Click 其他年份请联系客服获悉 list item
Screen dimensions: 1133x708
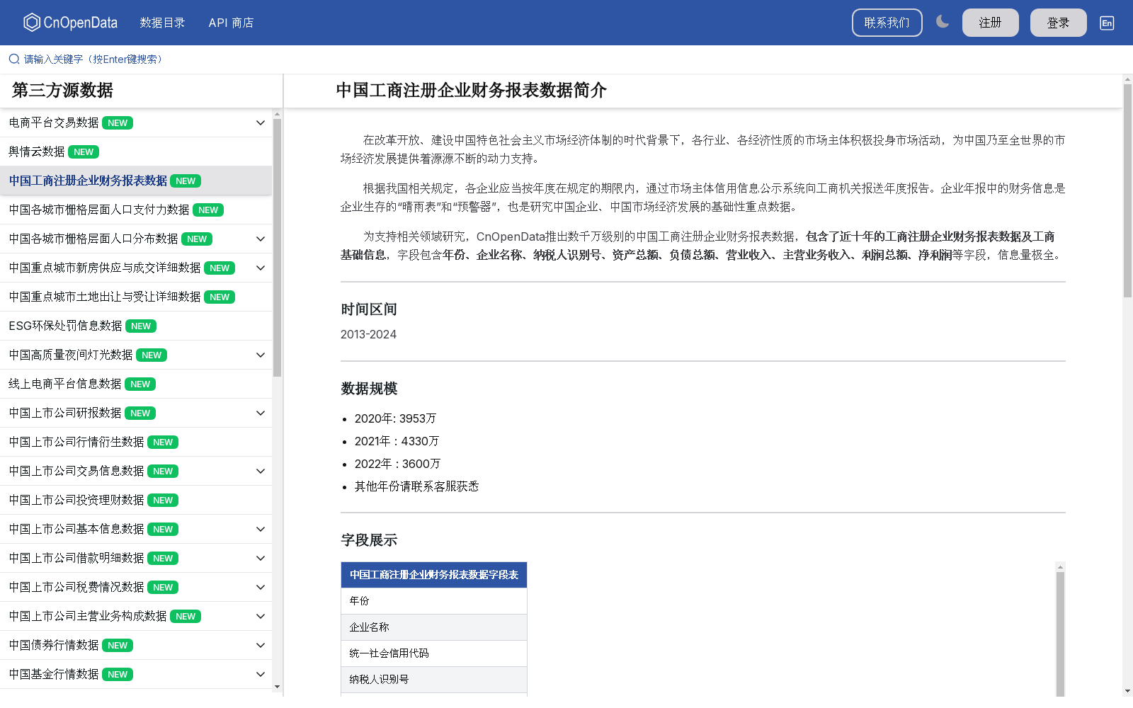click(x=416, y=486)
